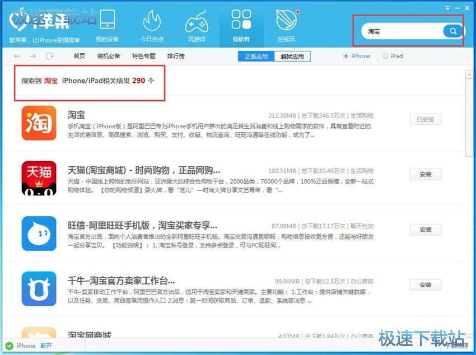Click 180.51MB size text for 天猫
This screenshot has height=355, width=476.
[282, 171]
